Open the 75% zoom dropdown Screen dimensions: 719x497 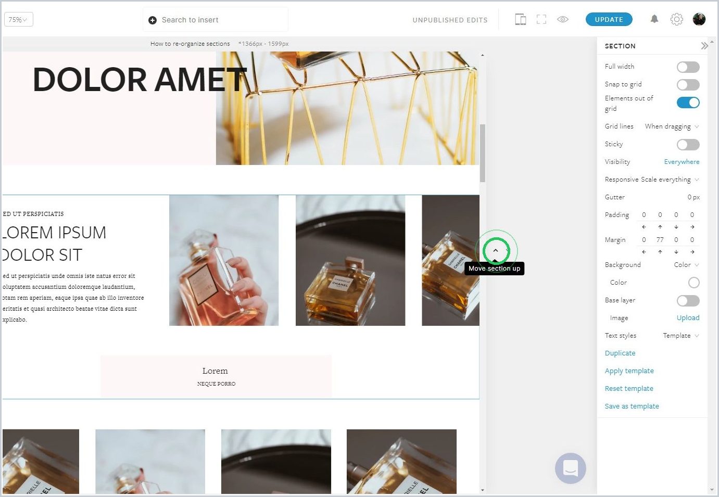[19, 20]
